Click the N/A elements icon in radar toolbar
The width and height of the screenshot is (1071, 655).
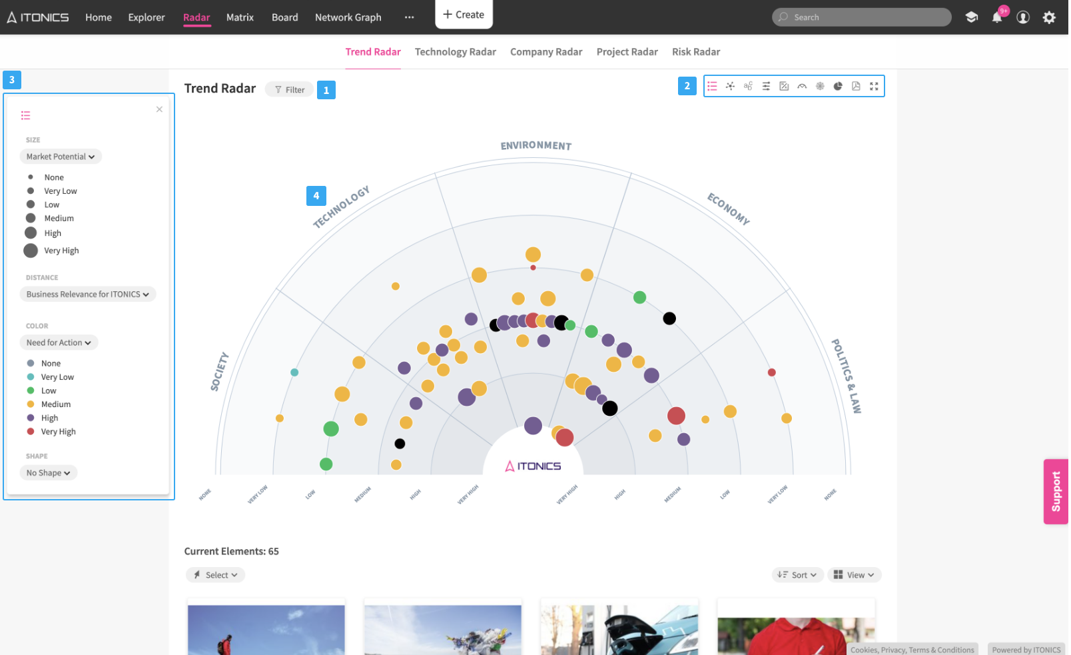[x=785, y=86]
